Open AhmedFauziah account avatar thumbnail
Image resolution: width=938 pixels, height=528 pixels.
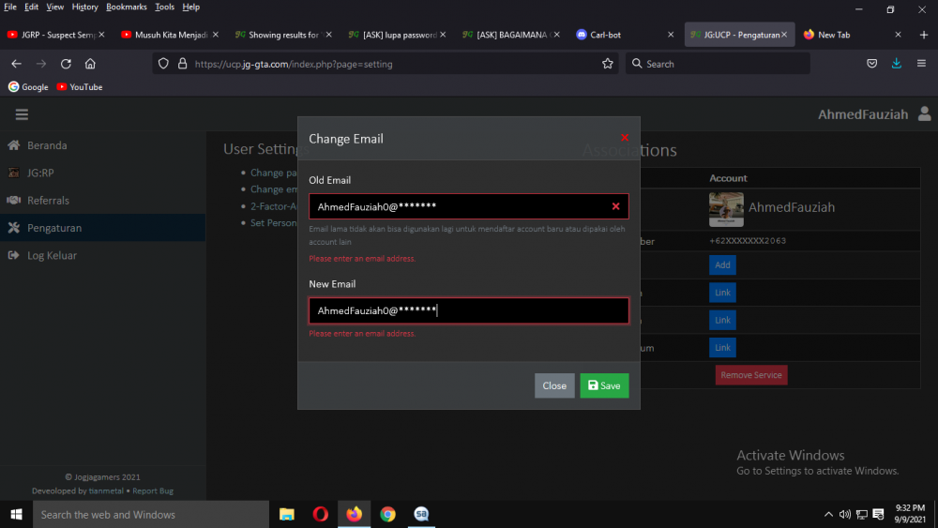[x=726, y=209]
